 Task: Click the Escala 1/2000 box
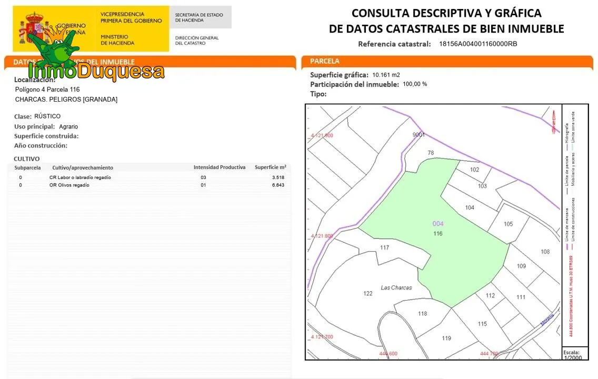572,354
